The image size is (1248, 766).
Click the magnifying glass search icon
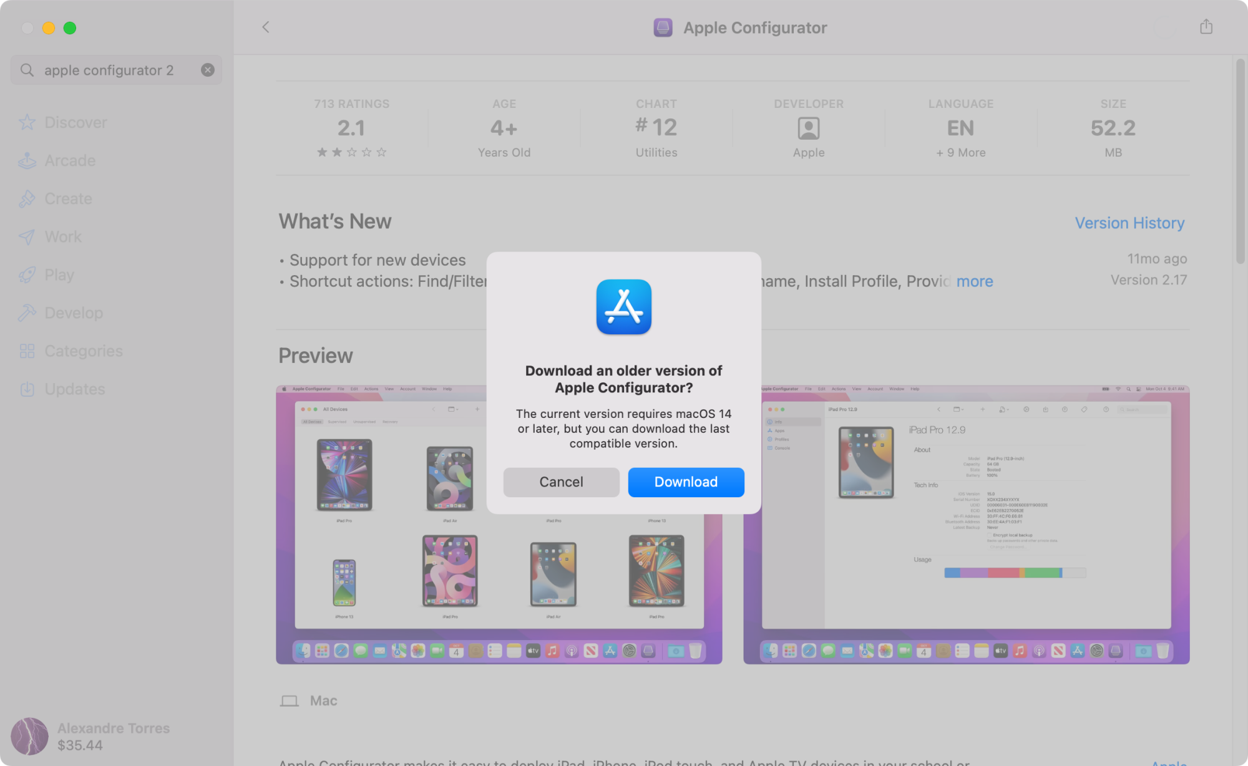(x=27, y=70)
